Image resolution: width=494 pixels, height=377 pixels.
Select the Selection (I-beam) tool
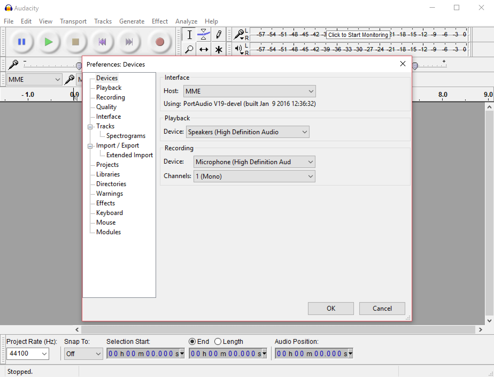pos(190,34)
